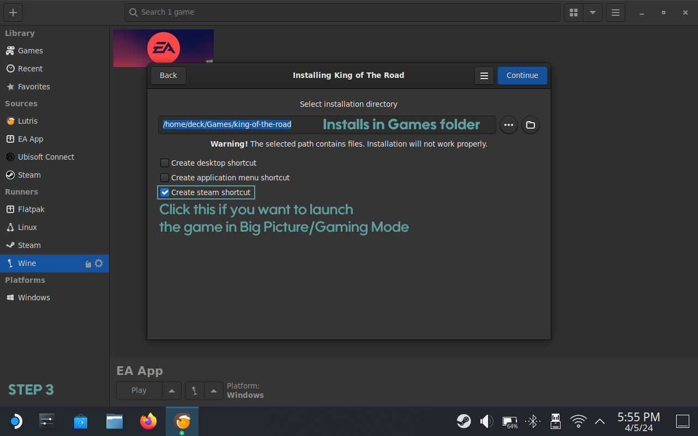
Task: Select Ubisoft Connect in Sources
Action: click(46, 157)
